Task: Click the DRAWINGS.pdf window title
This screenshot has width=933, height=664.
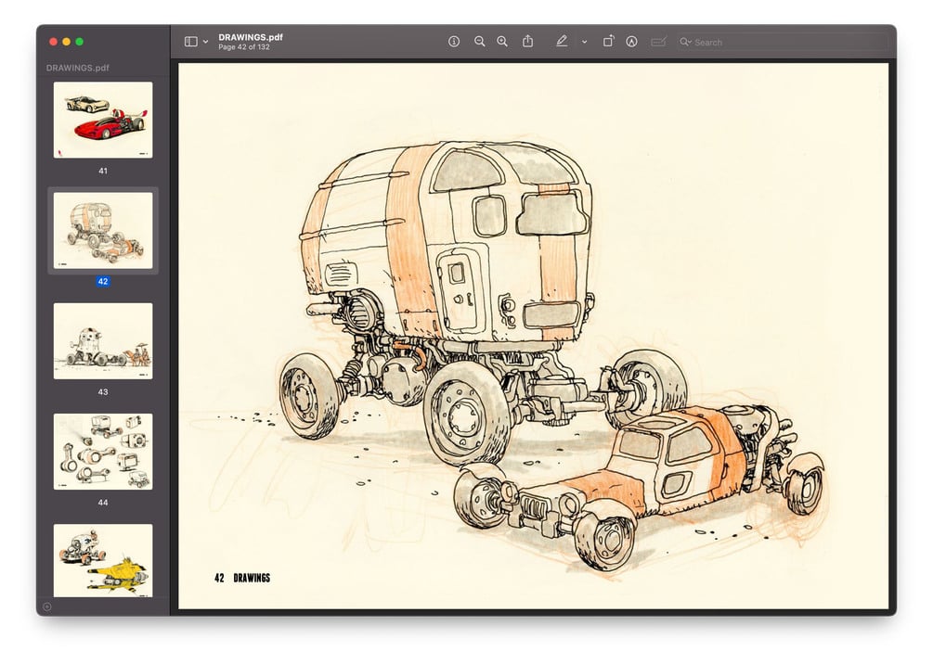Action: [251, 37]
